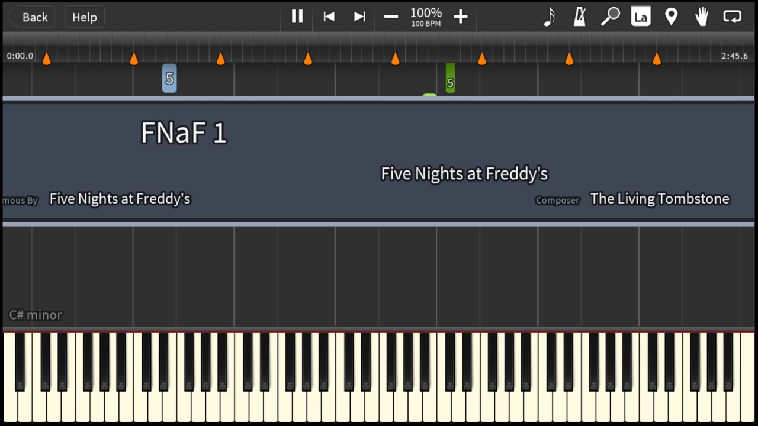Image resolution: width=758 pixels, height=426 pixels.
Task: Click the FNaF 1 song title
Action: pos(184,133)
